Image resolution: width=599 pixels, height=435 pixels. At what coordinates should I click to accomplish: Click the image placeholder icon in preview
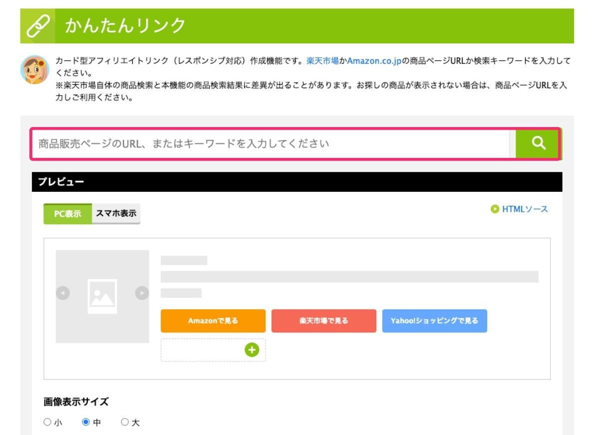coord(102,296)
